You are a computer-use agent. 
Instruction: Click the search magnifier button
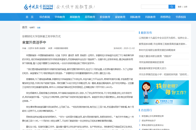click(x=172, y=7)
